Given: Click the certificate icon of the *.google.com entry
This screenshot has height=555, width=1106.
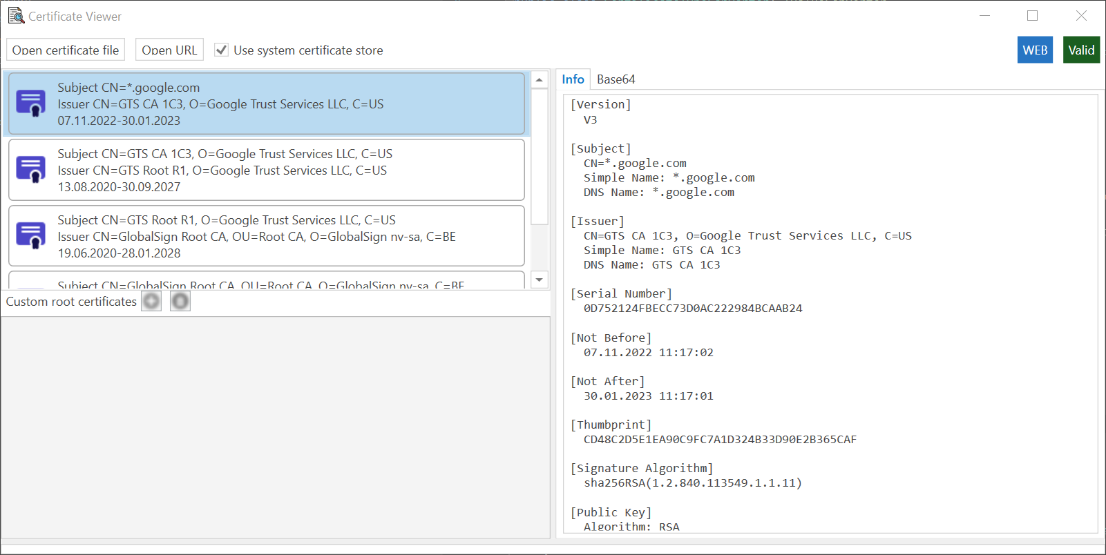Looking at the screenshot, I should coord(31,104).
